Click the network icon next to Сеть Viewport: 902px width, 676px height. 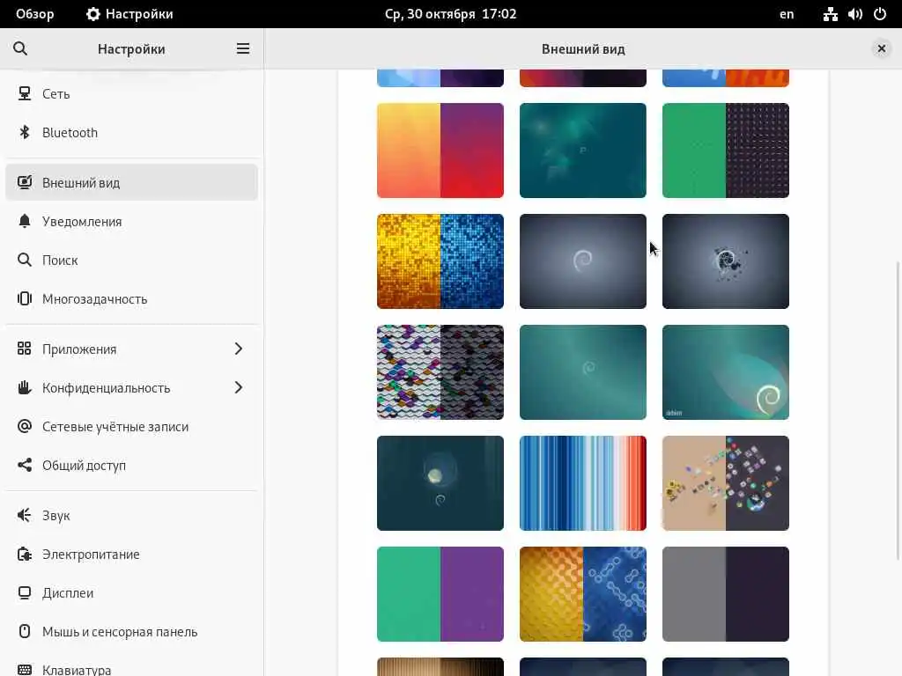24,93
